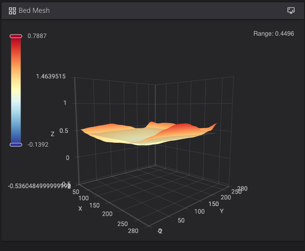Screen dimensions: 305x251
Task: Click the X axis label
Action: pyautogui.click(x=80, y=209)
